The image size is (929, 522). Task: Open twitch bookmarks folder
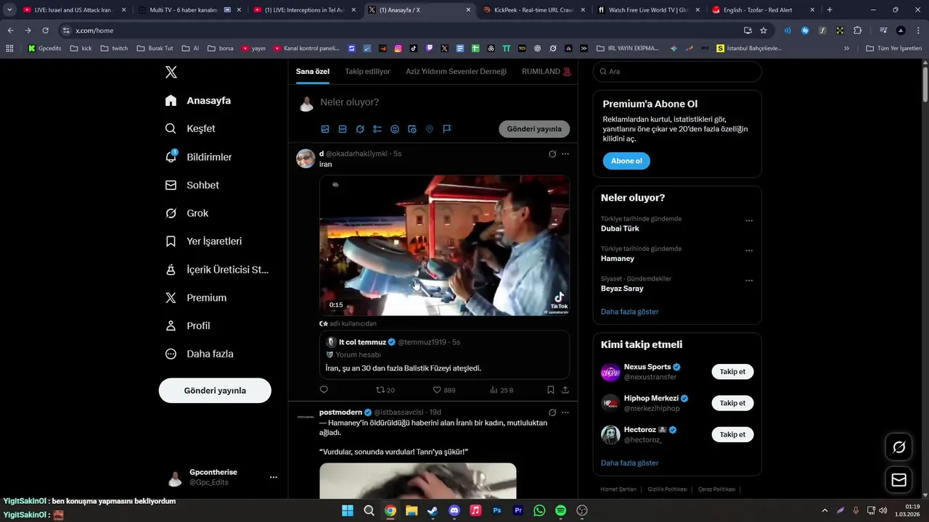pos(114,49)
